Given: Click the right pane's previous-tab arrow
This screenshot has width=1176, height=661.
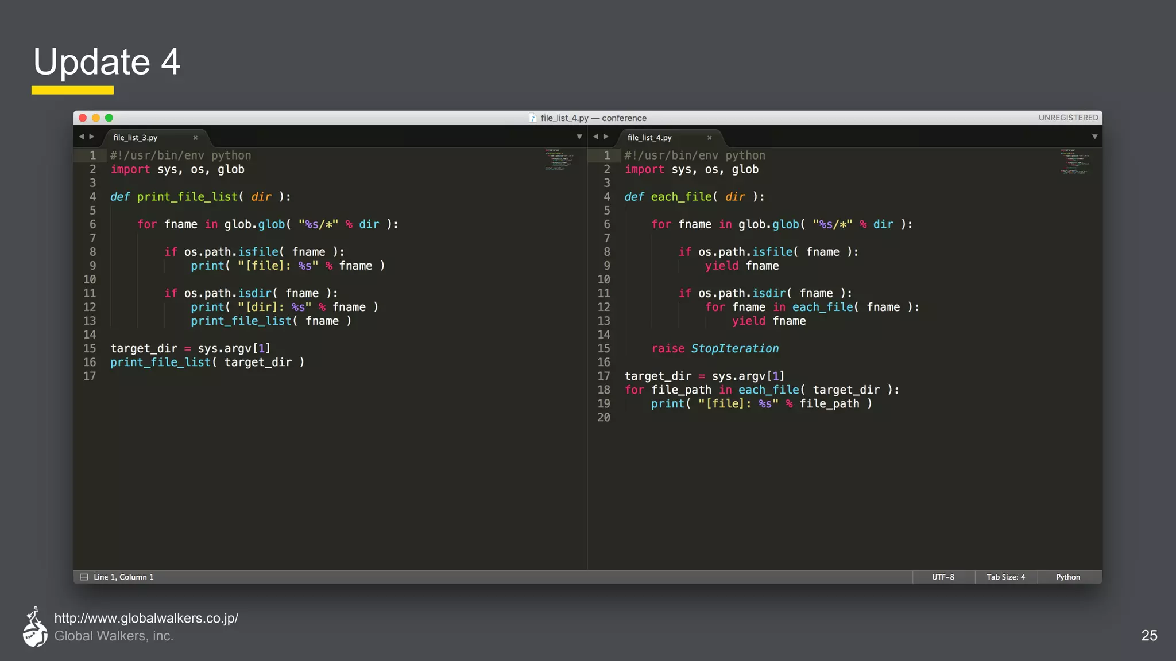Looking at the screenshot, I should click(595, 137).
